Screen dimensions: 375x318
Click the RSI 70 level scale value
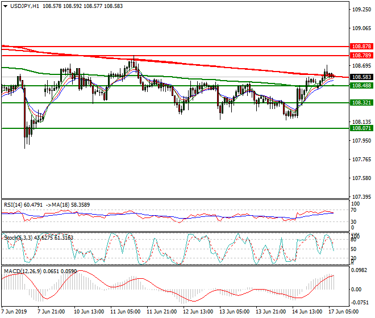tap(353, 210)
